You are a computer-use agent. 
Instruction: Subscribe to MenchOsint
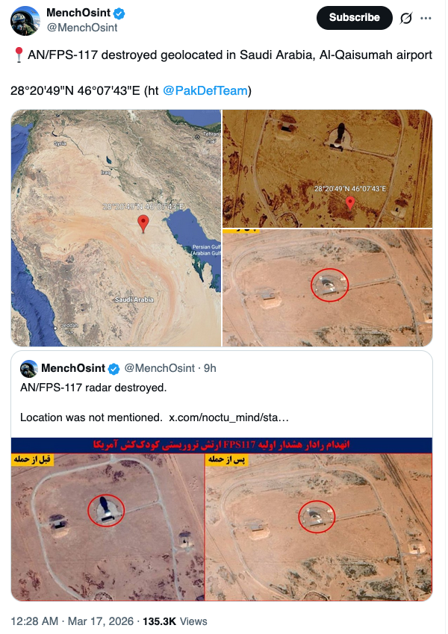click(354, 18)
